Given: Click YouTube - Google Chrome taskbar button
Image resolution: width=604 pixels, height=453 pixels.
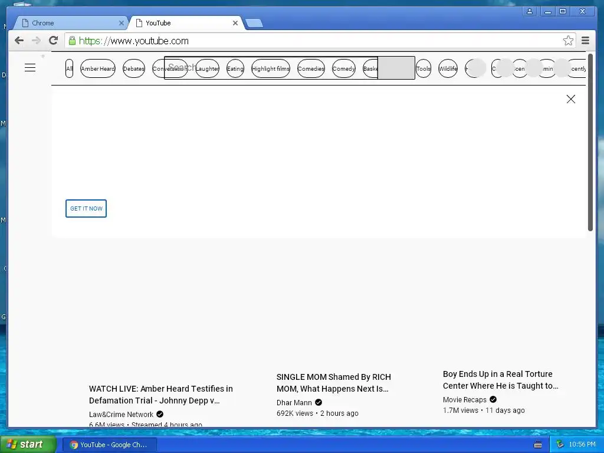Looking at the screenshot, I should coord(109,445).
